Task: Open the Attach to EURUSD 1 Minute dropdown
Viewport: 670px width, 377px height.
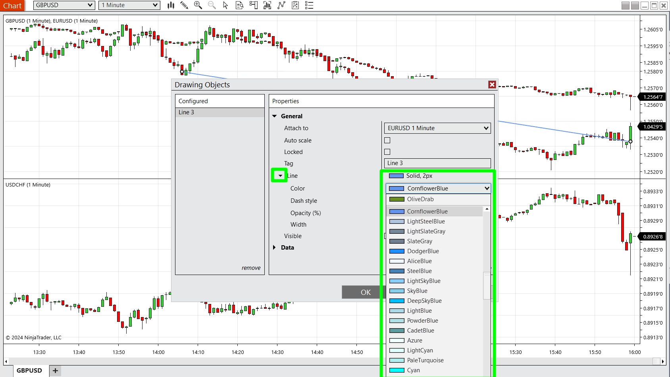Action: coord(437,128)
